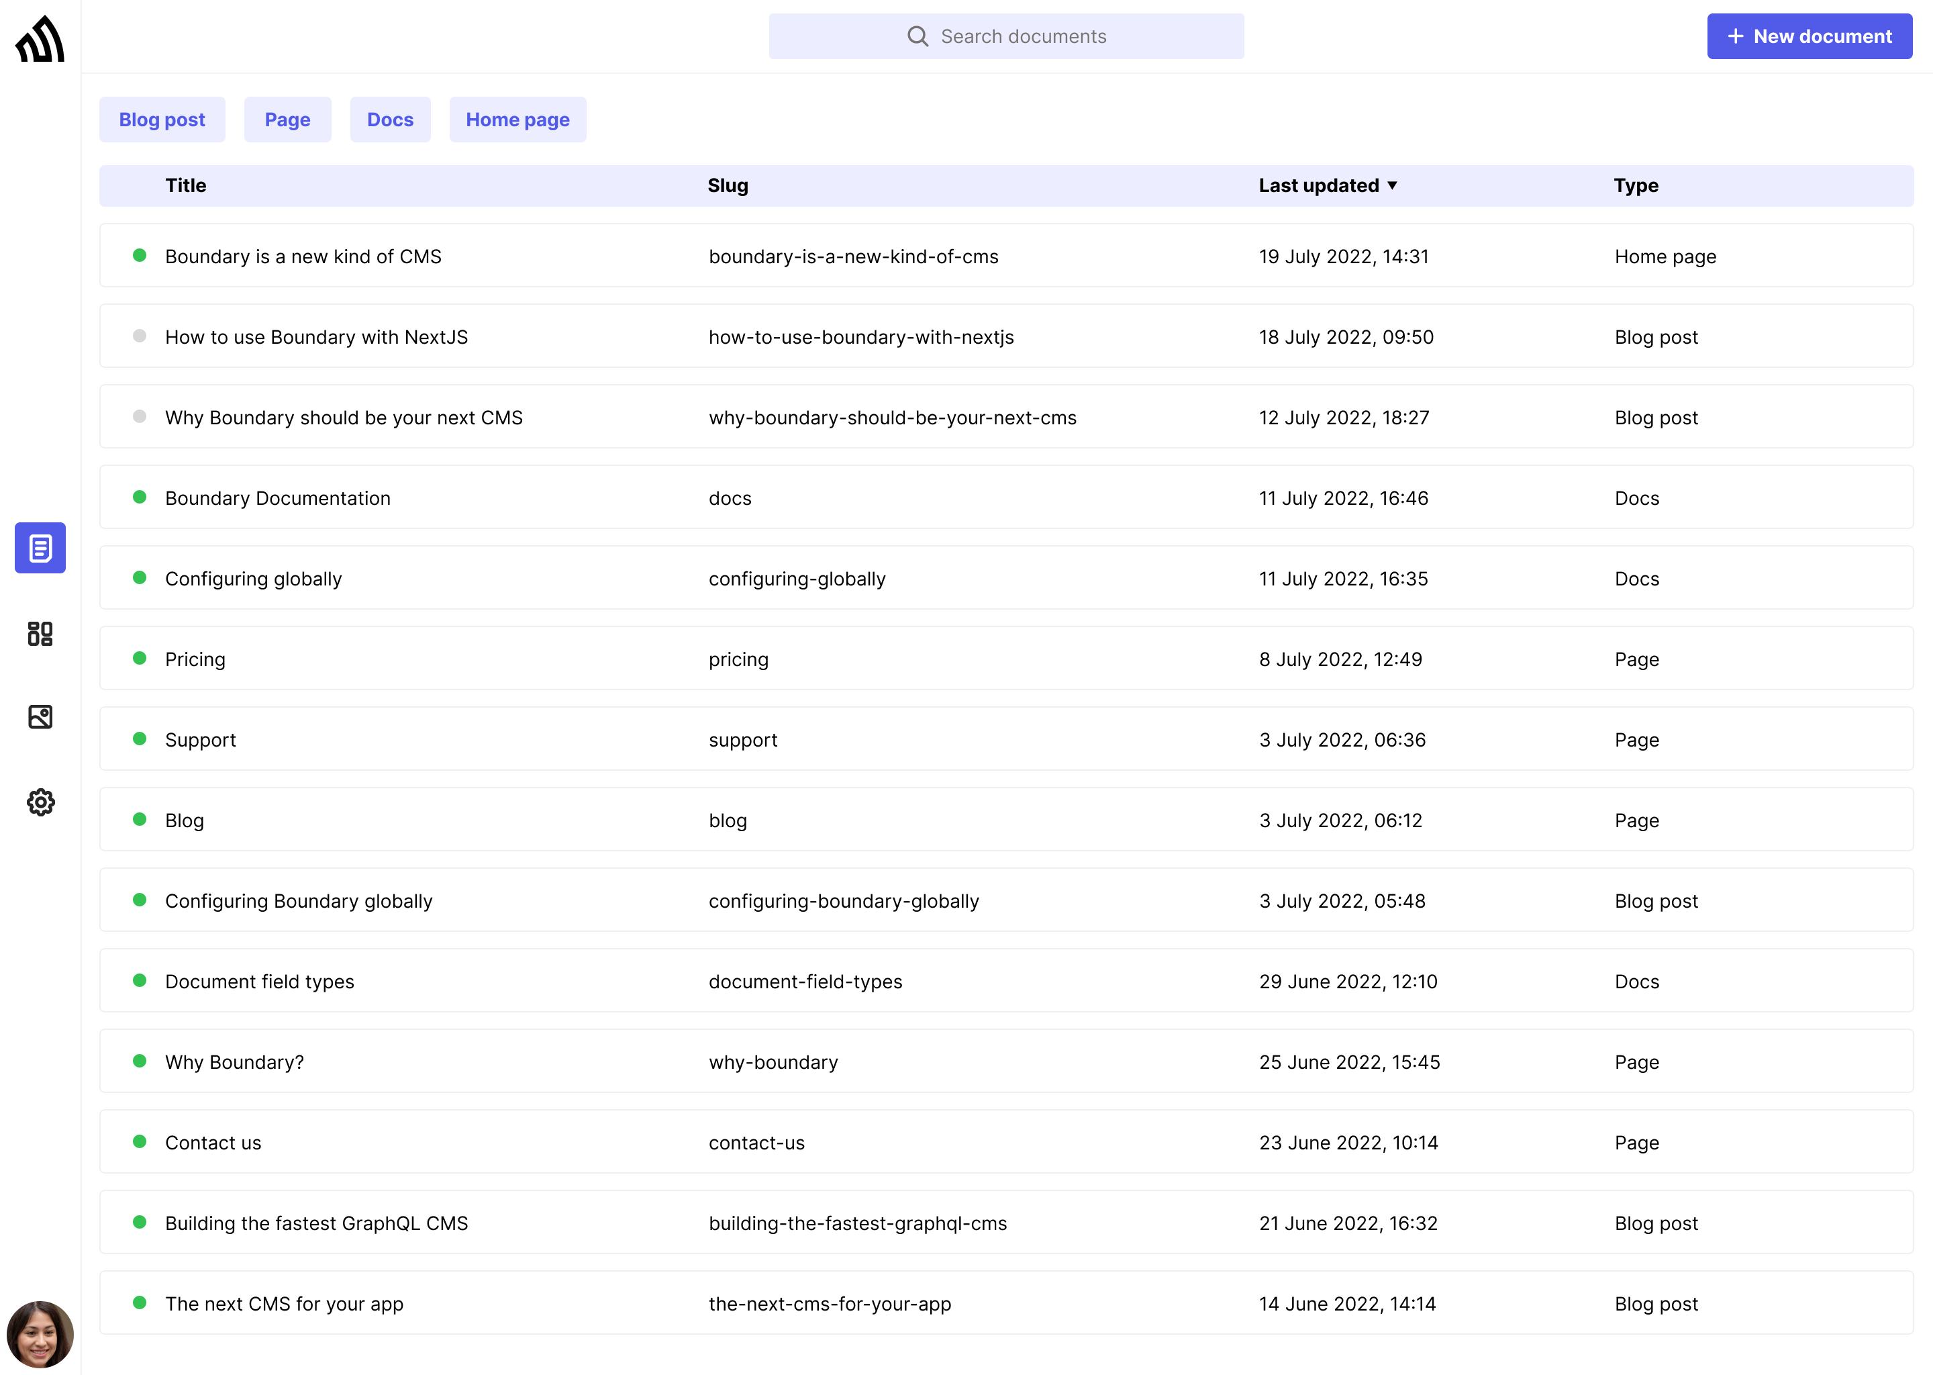Click status dot of Contact us row
This screenshot has height=1375, width=1933.
140,1141
